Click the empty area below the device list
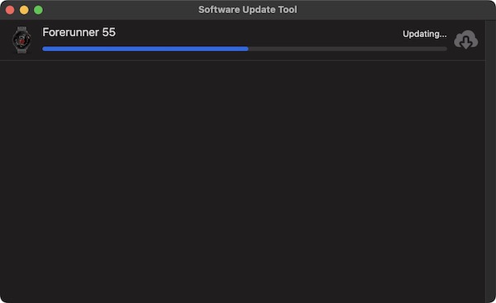The height and width of the screenshot is (303, 496). tap(242, 180)
